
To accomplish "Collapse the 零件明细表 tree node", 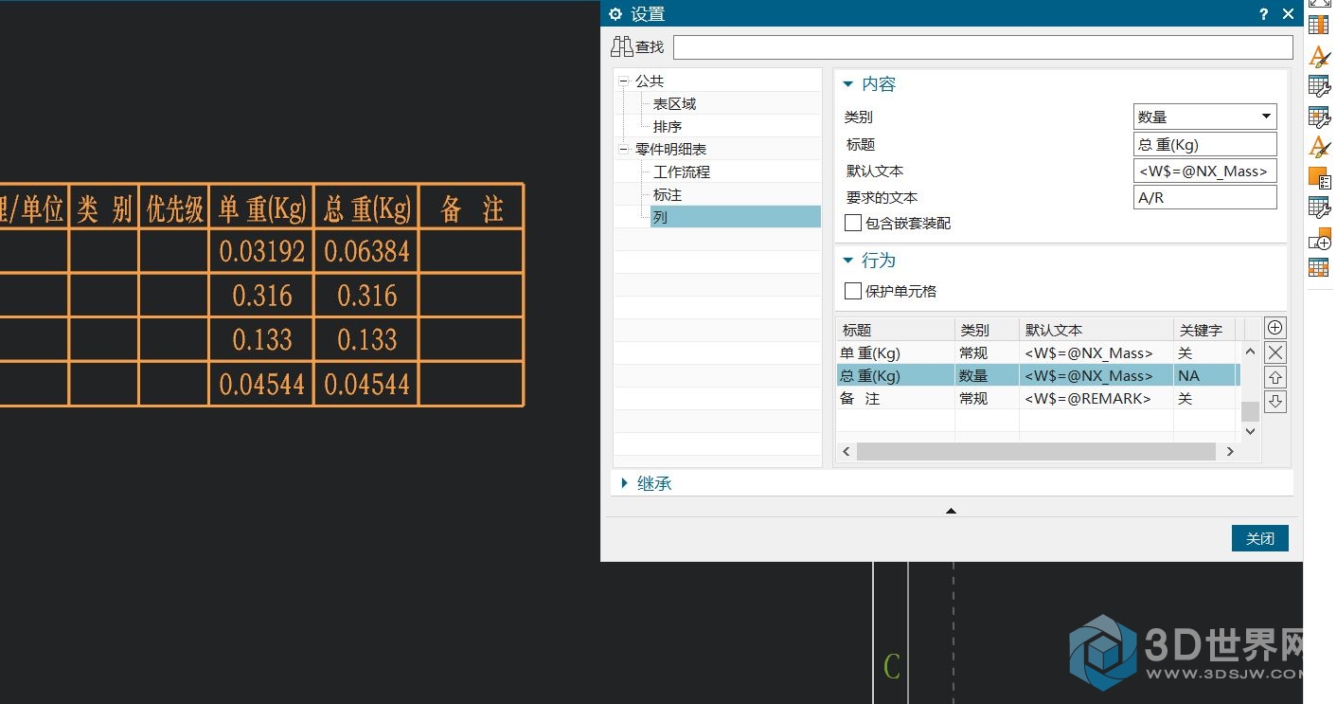I will [624, 150].
